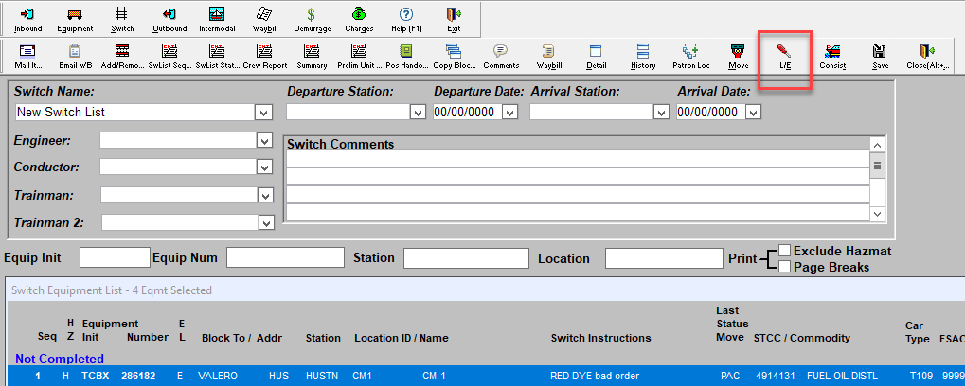Viewport: 965px width, 386px height.
Task: Click the Station filter input field
Action: [x=466, y=258]
